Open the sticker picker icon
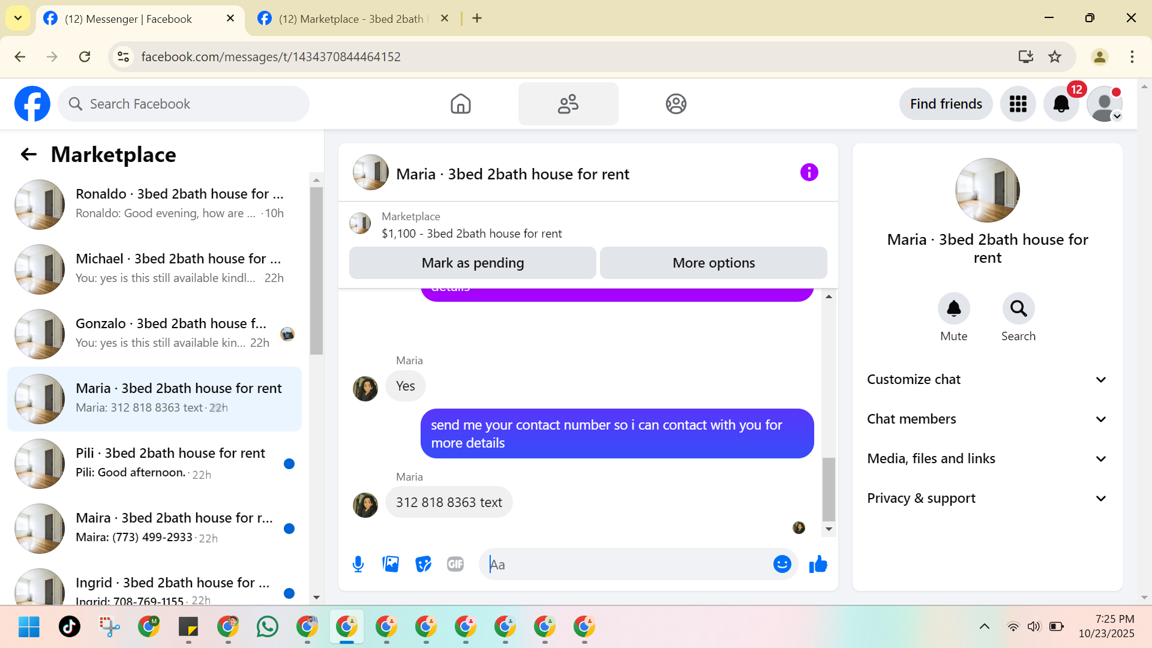Image resolution: width=1152 pixels, height=648 pixels. click(423, 564)
